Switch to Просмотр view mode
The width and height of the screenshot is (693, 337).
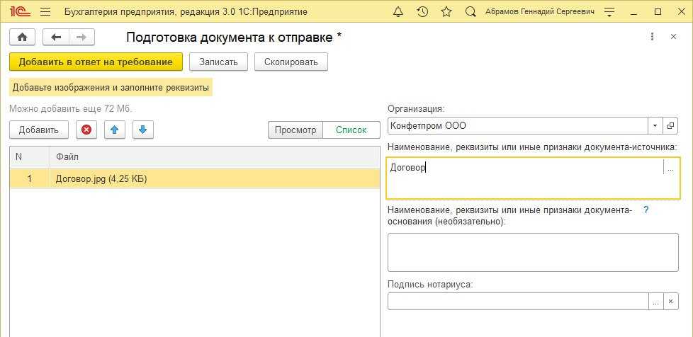(295, 130)
